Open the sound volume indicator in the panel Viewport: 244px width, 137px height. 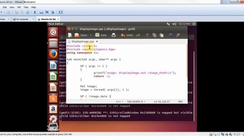[x=174, y=24]
